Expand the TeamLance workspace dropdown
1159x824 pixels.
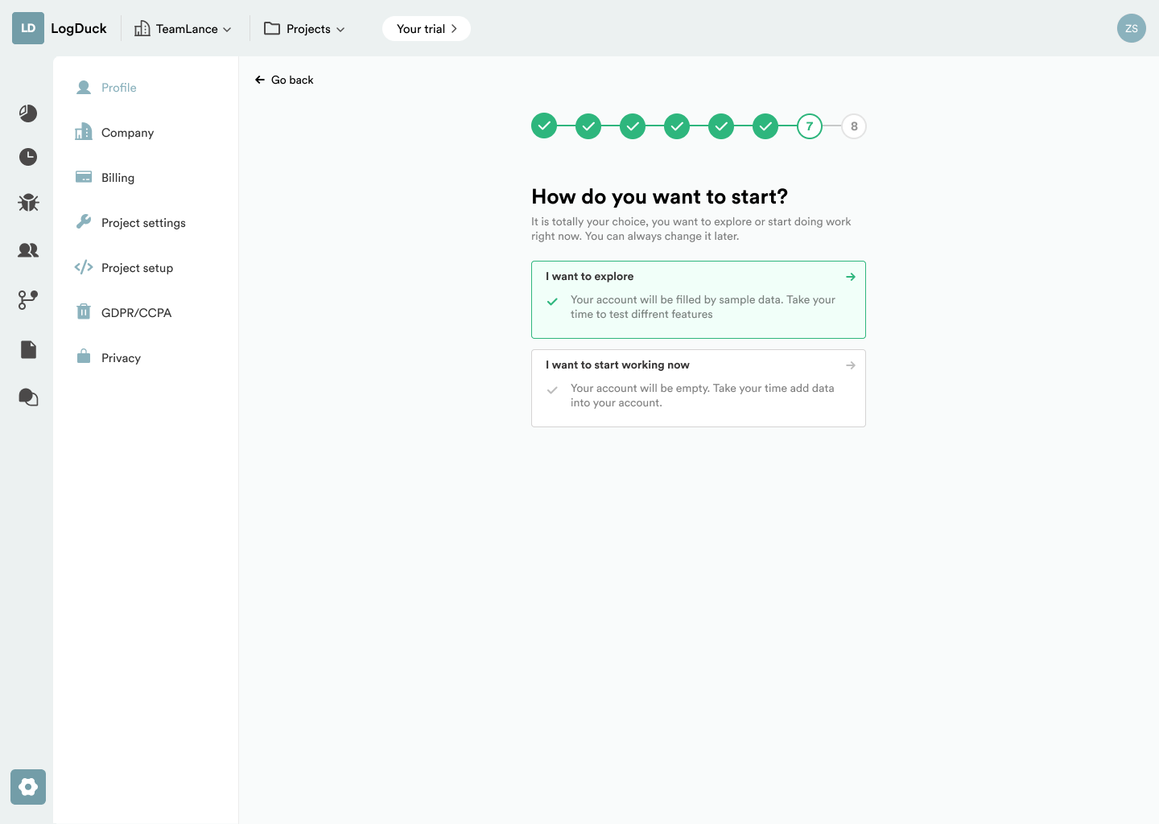(184, 29)
